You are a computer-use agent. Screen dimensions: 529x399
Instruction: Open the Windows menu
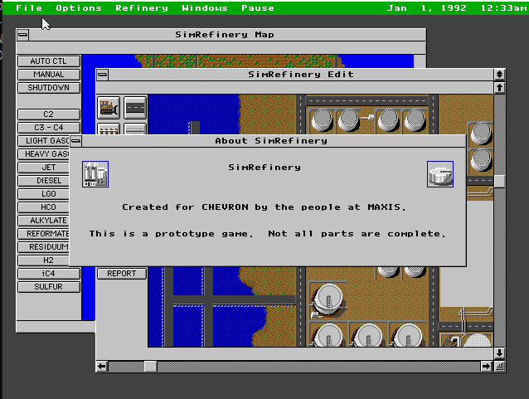point(205,8)
